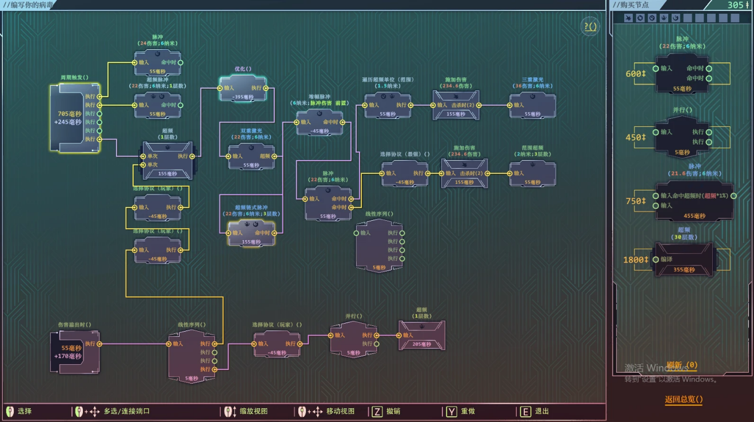Click the 返回总览() link

click(x=684, y=399)
